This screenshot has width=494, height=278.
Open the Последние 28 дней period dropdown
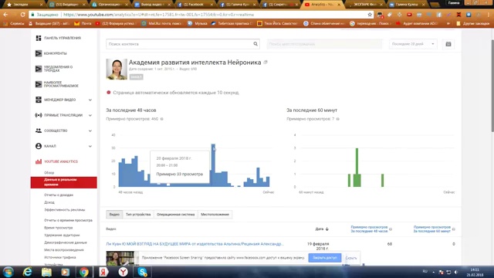(413, 44)
